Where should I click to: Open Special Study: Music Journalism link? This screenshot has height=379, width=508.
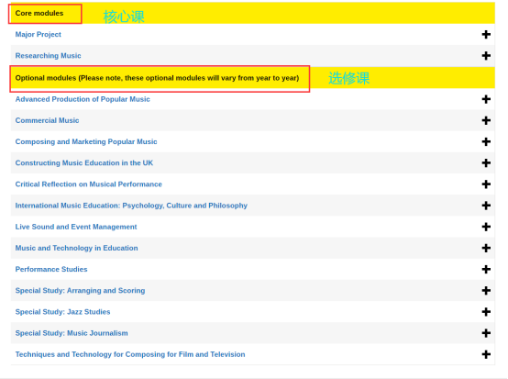(72, 333)
